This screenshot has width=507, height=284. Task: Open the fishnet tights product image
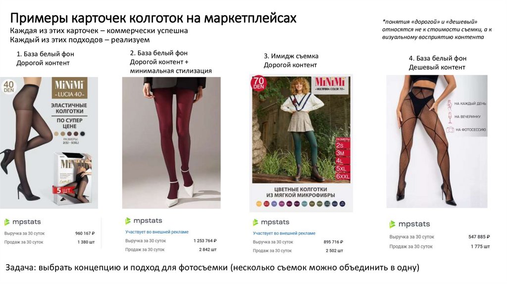coord(437,141)
